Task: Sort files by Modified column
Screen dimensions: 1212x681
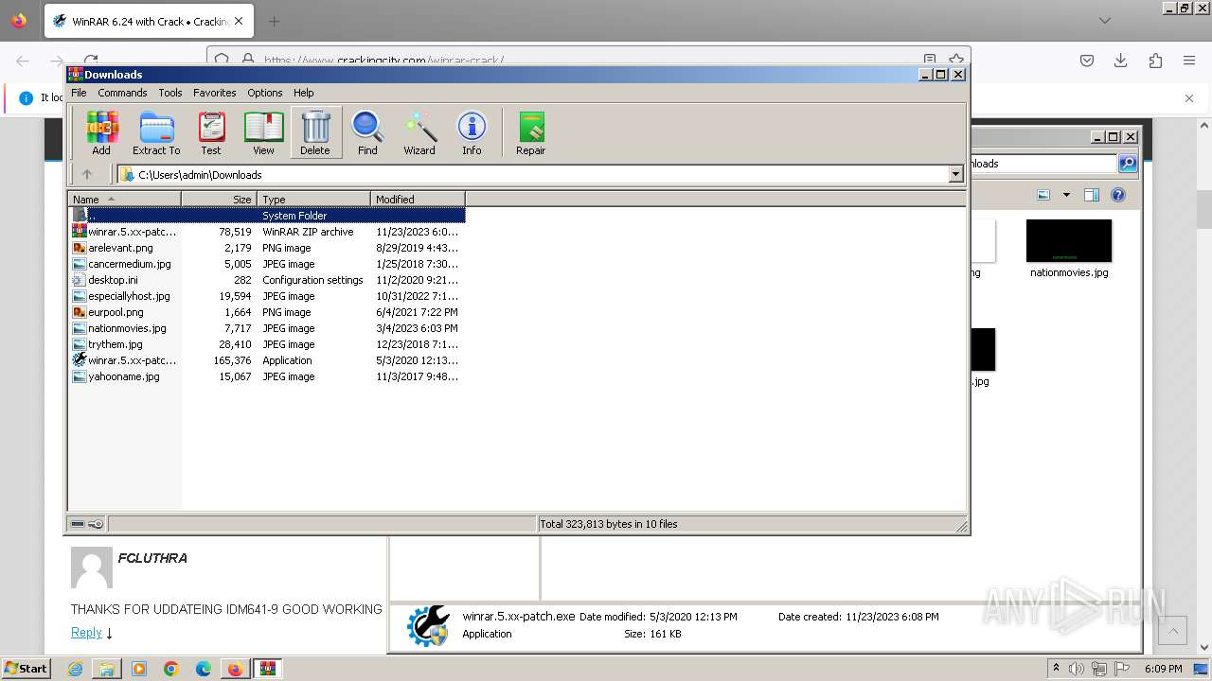Action: (418, 200)
